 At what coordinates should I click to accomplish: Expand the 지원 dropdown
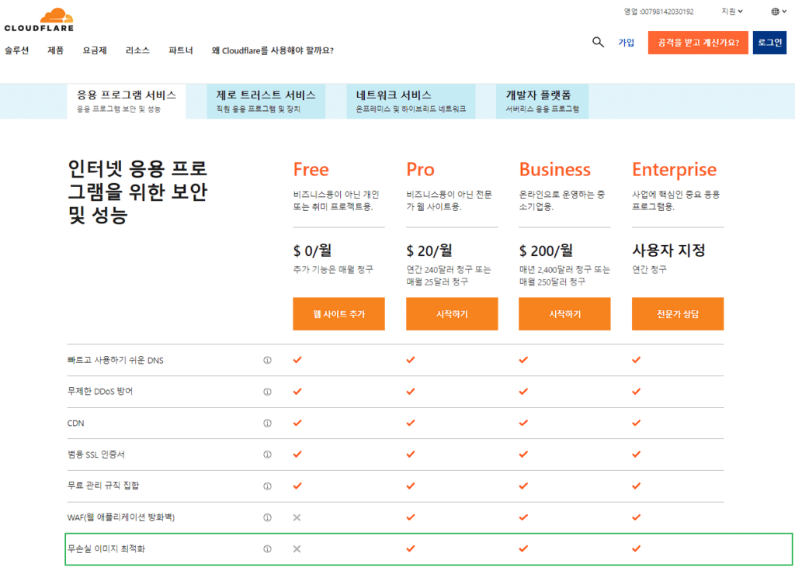(732, 11)
